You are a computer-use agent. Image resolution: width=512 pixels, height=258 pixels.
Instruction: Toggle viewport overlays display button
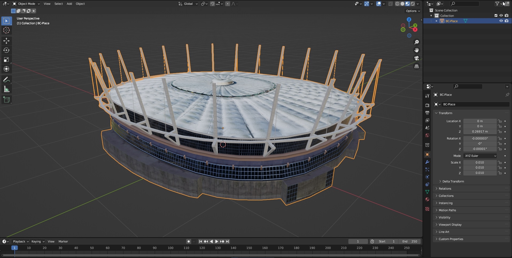pyautogui.click(x=379, y=4)
